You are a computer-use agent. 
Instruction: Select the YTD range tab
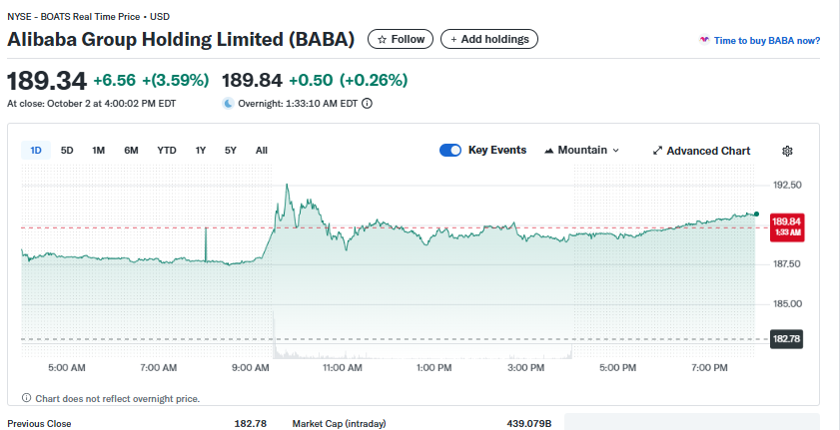(167, 151)
